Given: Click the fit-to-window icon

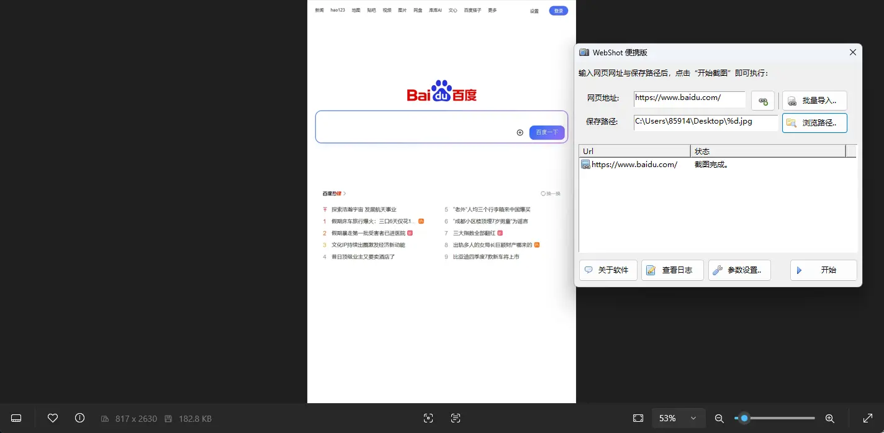Looking at the screenshot, I should pyautogui.click(x=638, y=418).
